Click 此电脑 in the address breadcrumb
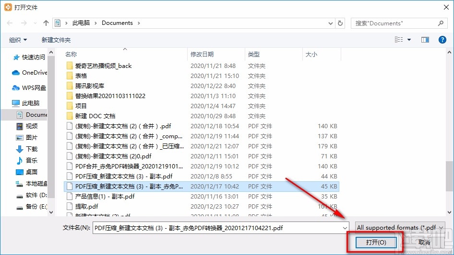The image size is (454, 255). click(81, 23)
